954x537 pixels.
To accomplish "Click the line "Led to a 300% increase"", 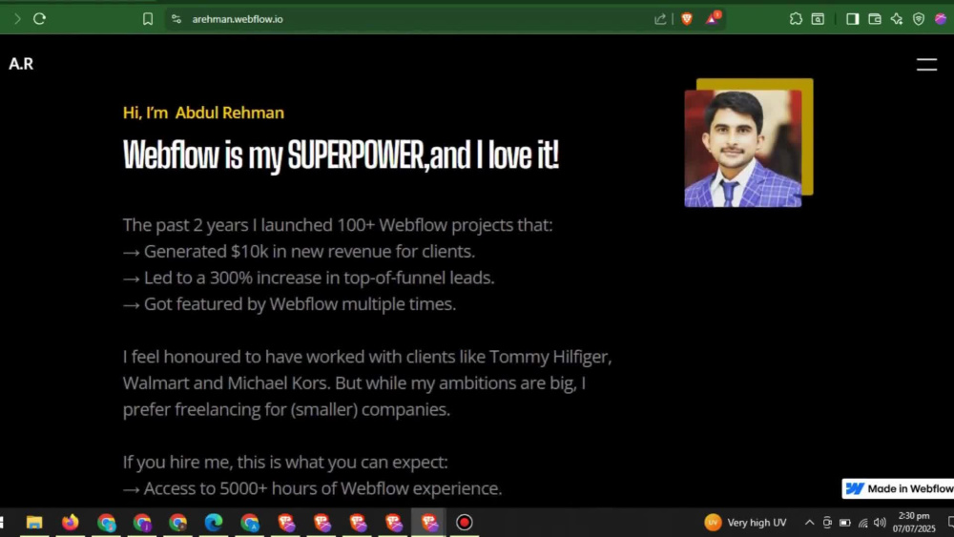I will [x=308, y=278].
